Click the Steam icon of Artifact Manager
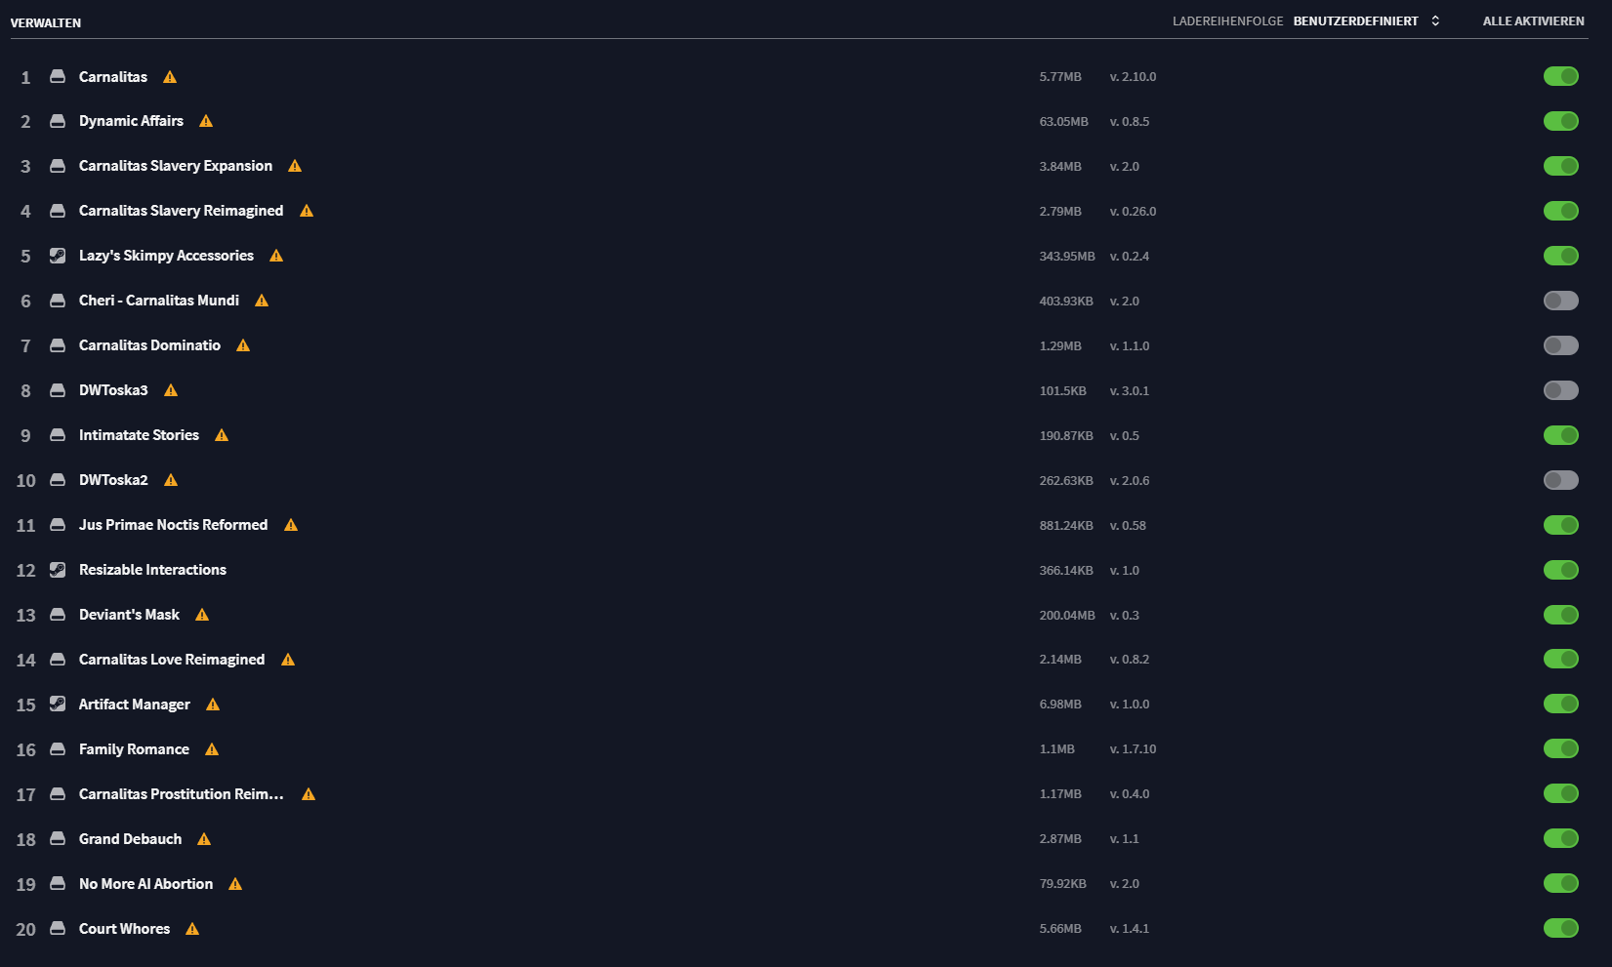1612x967 pixels. (58, 704)
